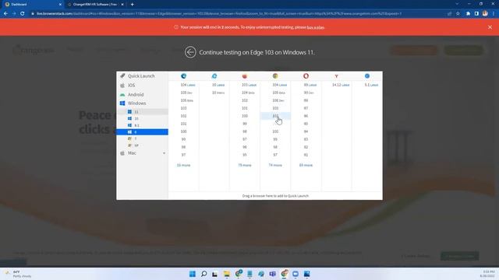
Task: Select the Firefox browser icon
Action: [x=244, y=76]
